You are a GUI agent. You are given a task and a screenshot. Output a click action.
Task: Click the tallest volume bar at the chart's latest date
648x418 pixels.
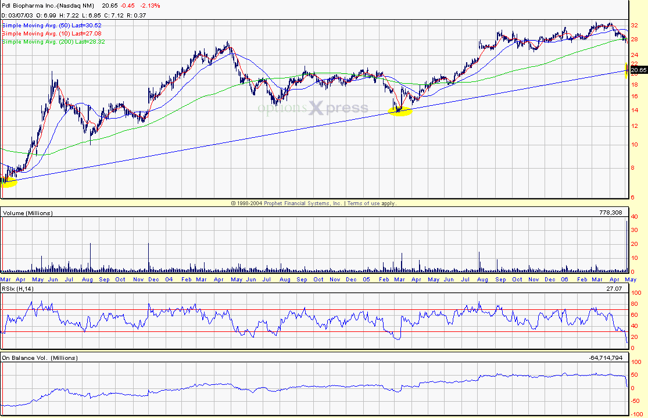627,246
